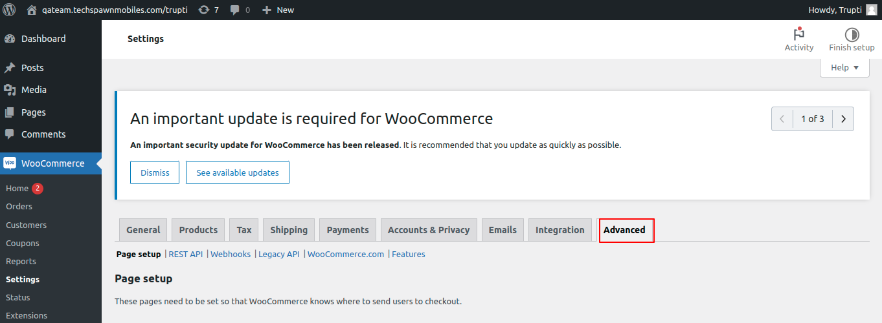Open the REST API sub-section link
Viewport: 882px width, 323px height.
[185, 255]
